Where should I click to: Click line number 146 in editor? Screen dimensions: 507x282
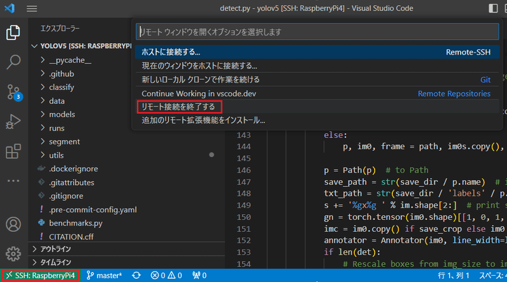243,170
